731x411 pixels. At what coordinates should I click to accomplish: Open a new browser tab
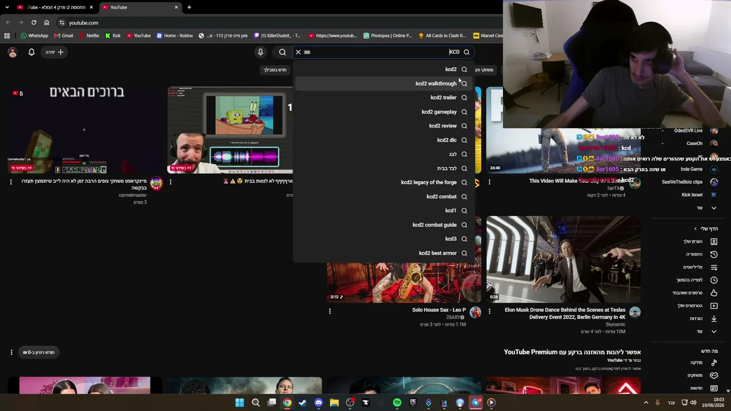pyautogui.click(x=189, y=7)
